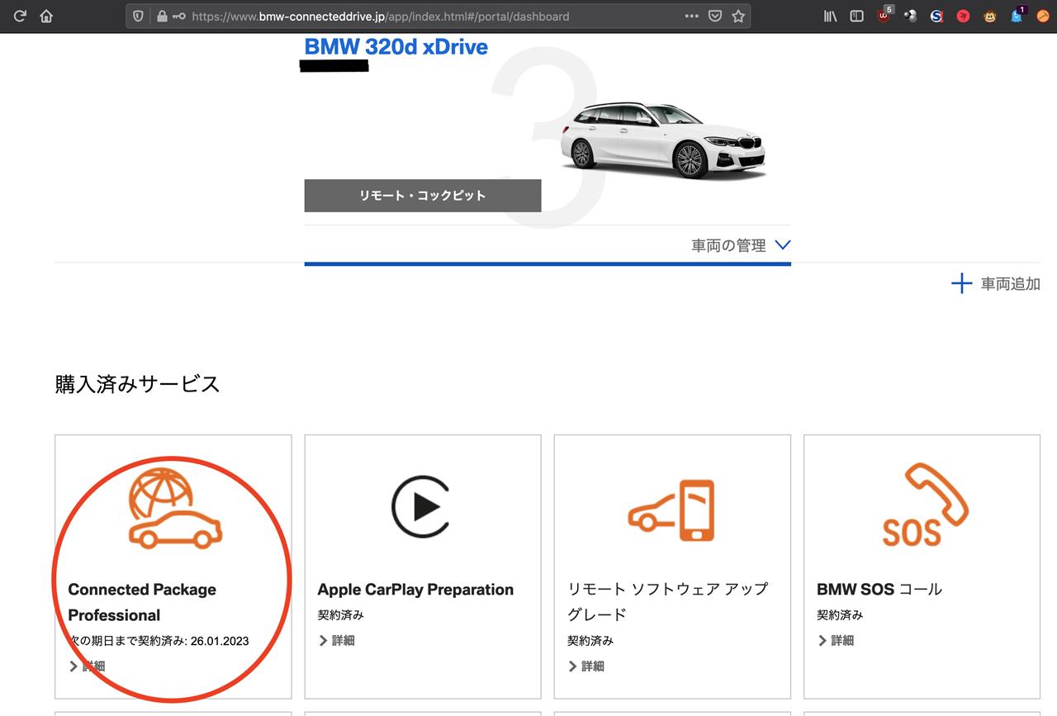Open page actions three-dot menu
The height and width of the screenshot is (716, 1057).
[x=692, y=16]
